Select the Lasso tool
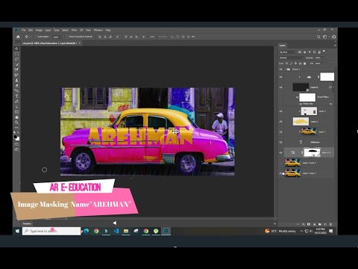 (x=16, y=59)
